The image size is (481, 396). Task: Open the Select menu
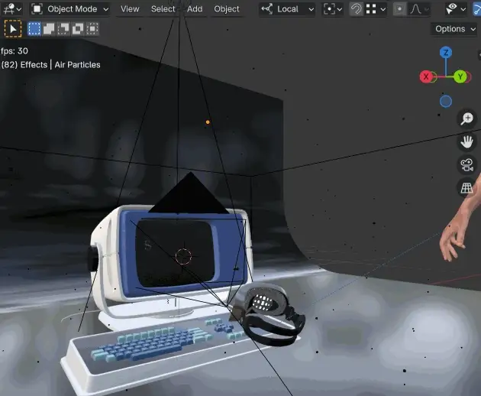(163, 9)
